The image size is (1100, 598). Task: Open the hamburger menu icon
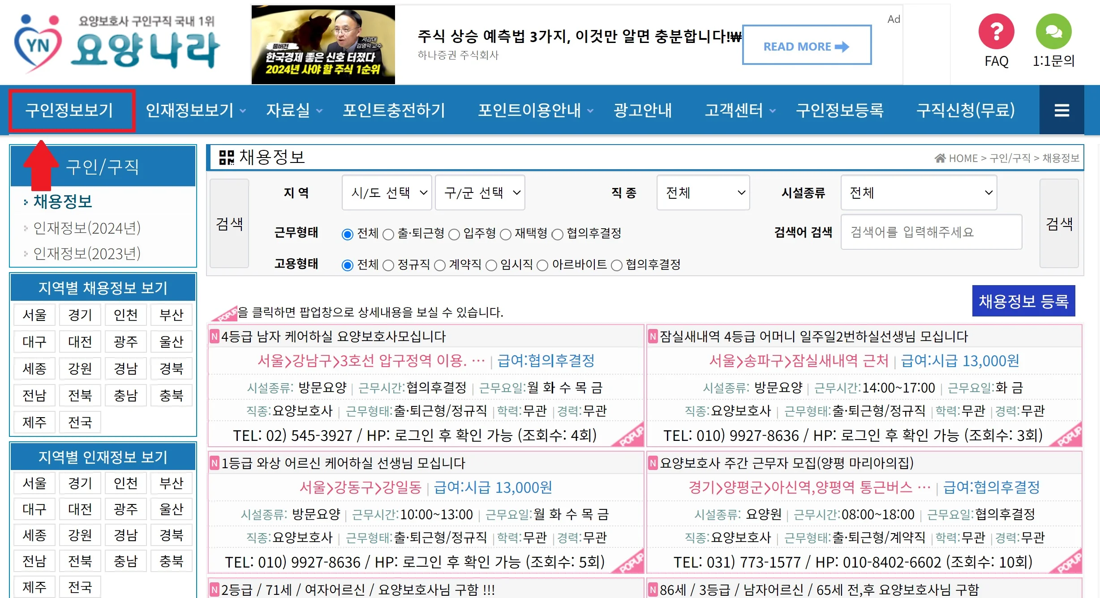tap(1061, 110)
